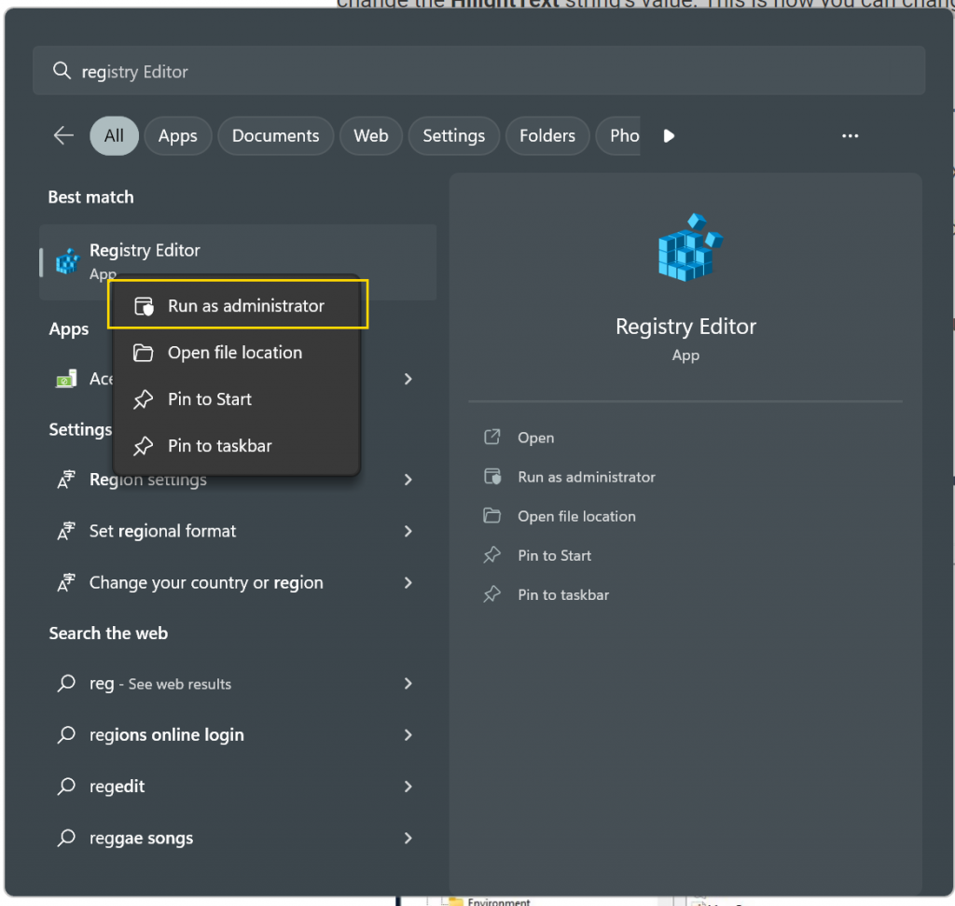Switch to the Settings filter tab
Image resolution: width=955 pixels, height=906 pixels.
tap(454, 135)
